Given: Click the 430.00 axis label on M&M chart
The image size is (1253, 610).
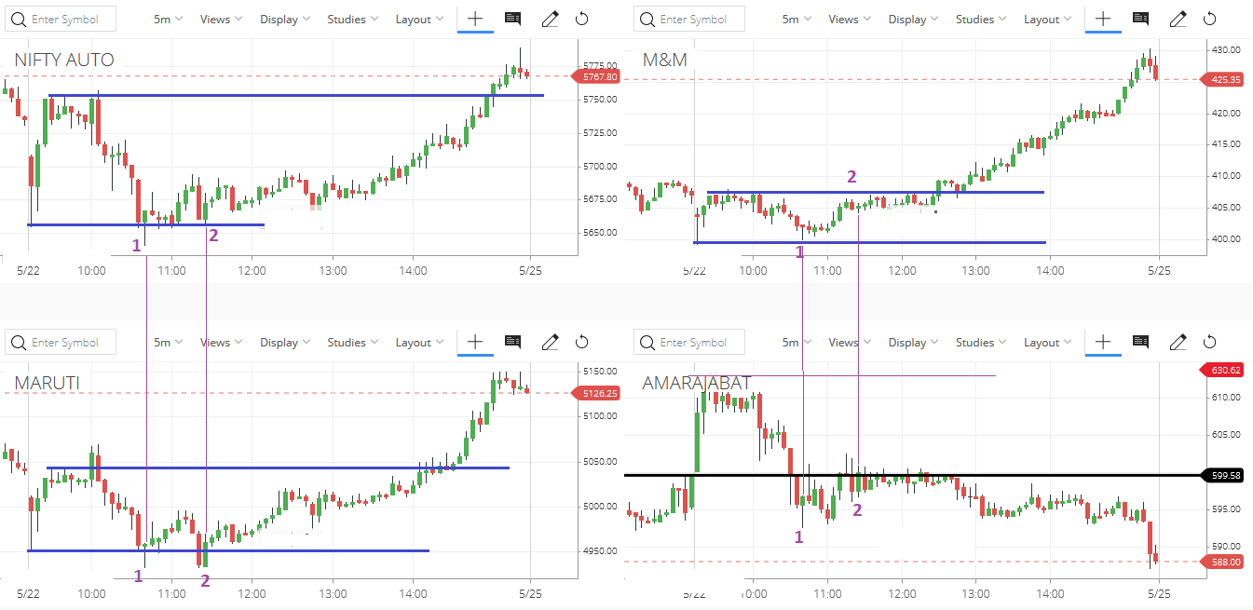Looking at the screenshot, I should (x=1225, y=49).
